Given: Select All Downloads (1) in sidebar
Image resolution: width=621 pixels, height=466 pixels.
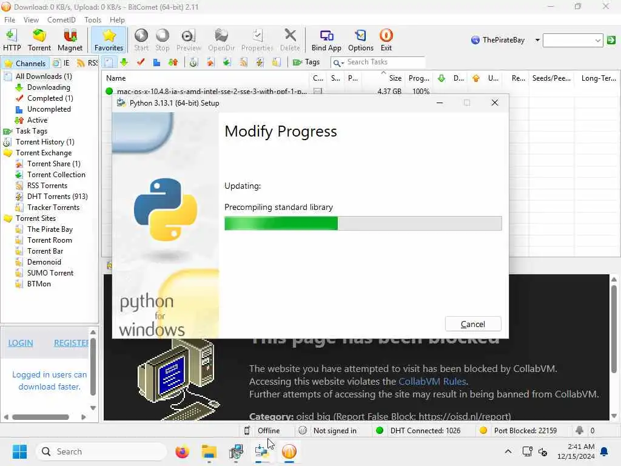Looking at the screenshot, I should (44, 76).
